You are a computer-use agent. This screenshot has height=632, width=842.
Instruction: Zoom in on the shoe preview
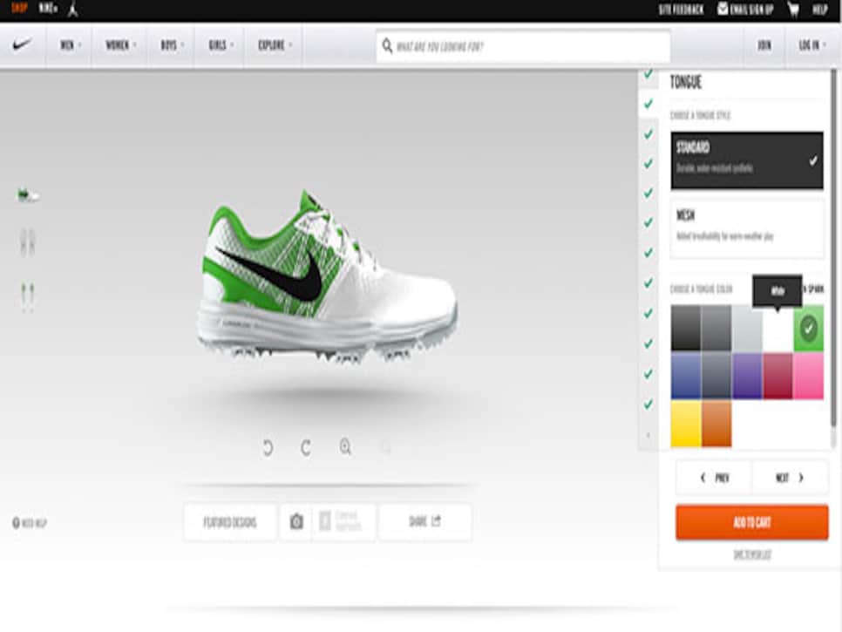(345, 446)
